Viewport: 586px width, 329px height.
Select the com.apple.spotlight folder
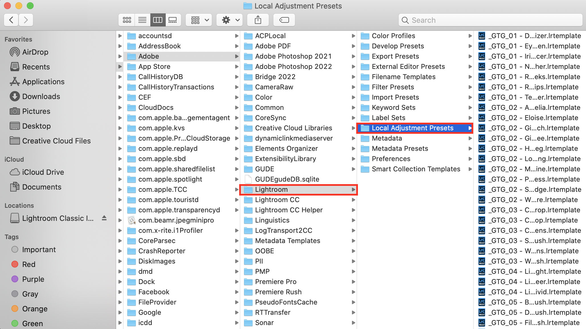pos(182,179)
